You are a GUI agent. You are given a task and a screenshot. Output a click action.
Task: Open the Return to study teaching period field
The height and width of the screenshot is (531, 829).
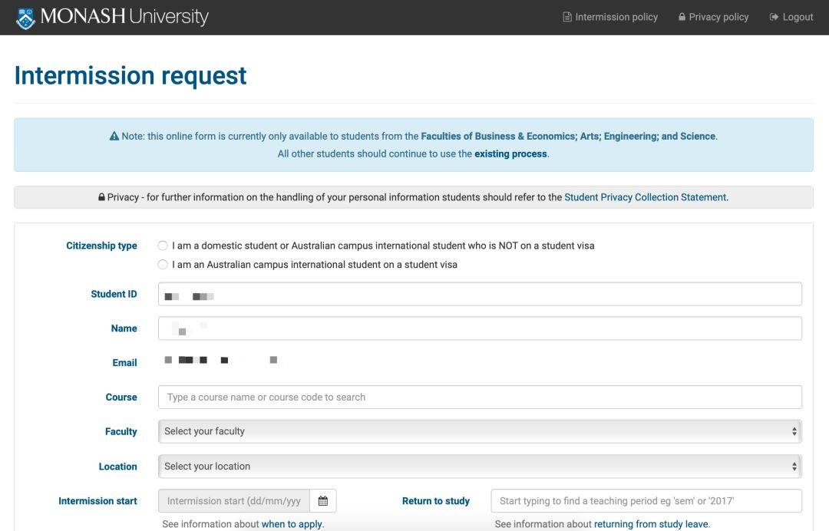tap(646, 501)
